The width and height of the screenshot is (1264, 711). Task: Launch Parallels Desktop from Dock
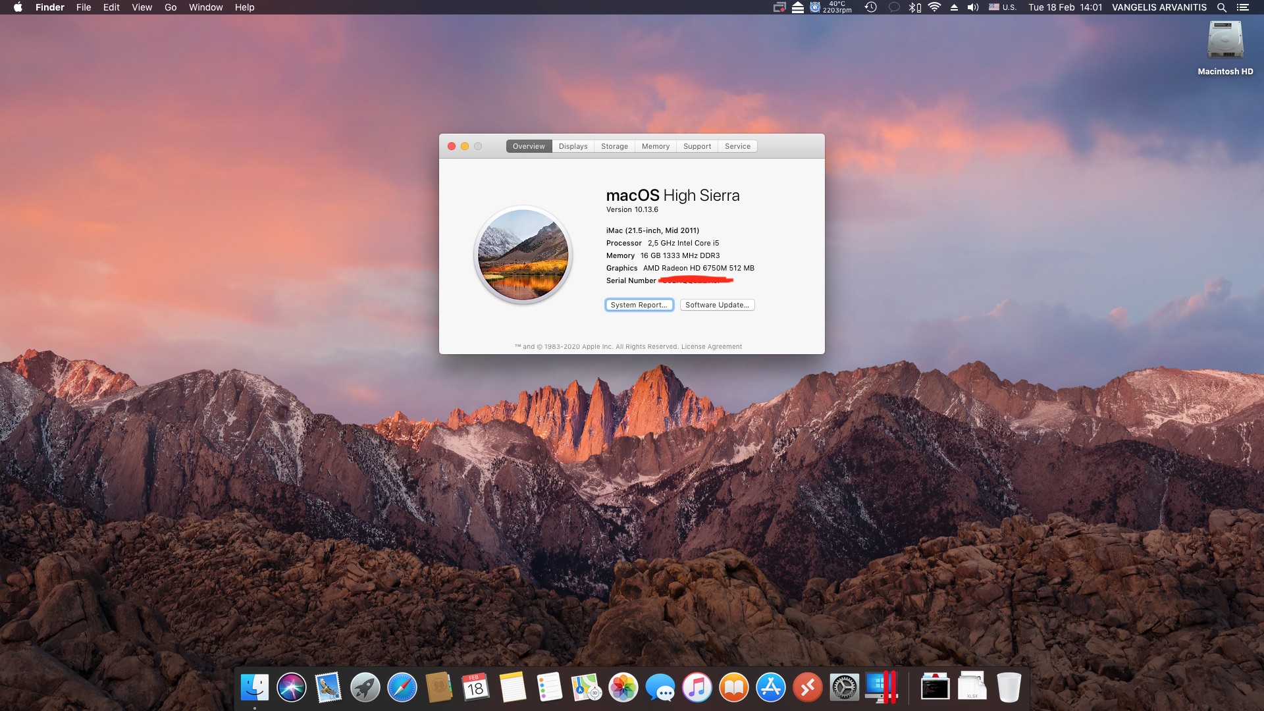coord(882,688)
